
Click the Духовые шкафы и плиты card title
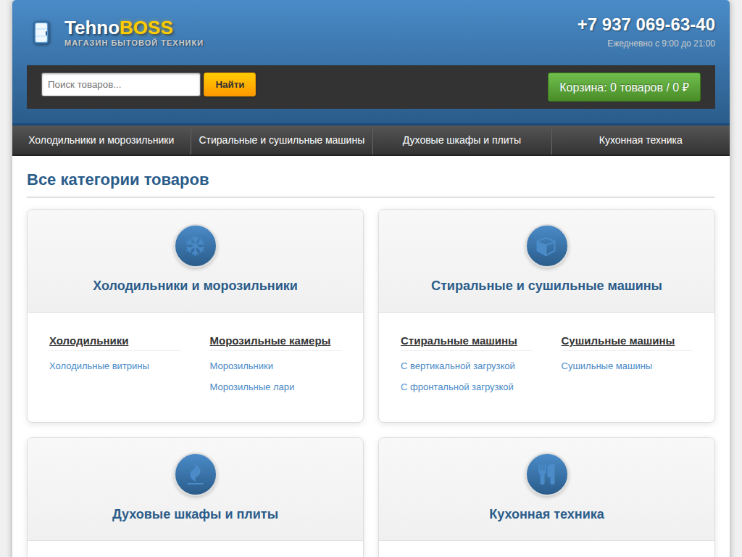click(x=195, y=514)
